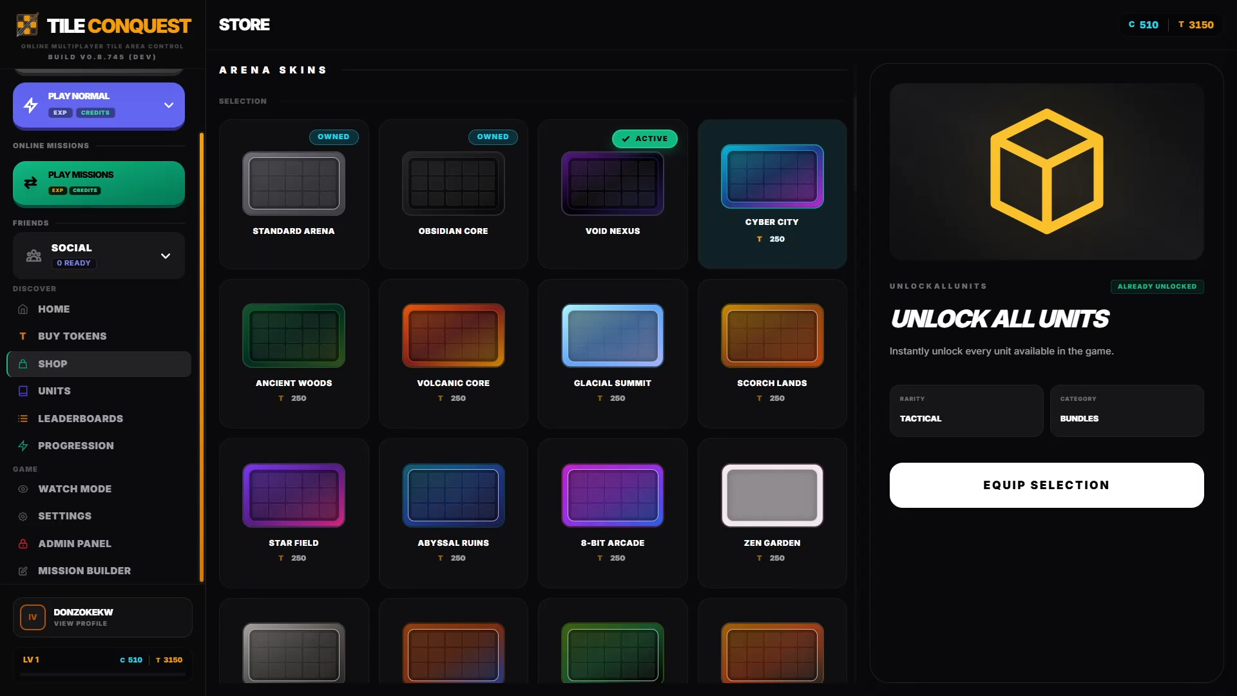The width and height of the screenshot is (1237, 696).
Task: Click the Active badge on Void Nexus
Action: tap(645, 139)
